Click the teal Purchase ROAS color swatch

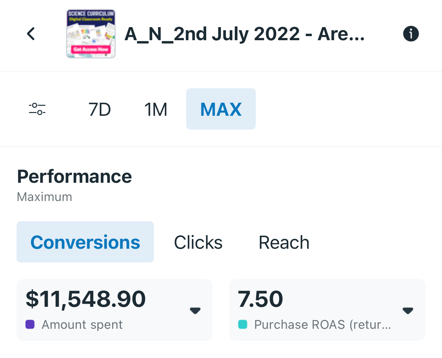(x=243, y=324)
